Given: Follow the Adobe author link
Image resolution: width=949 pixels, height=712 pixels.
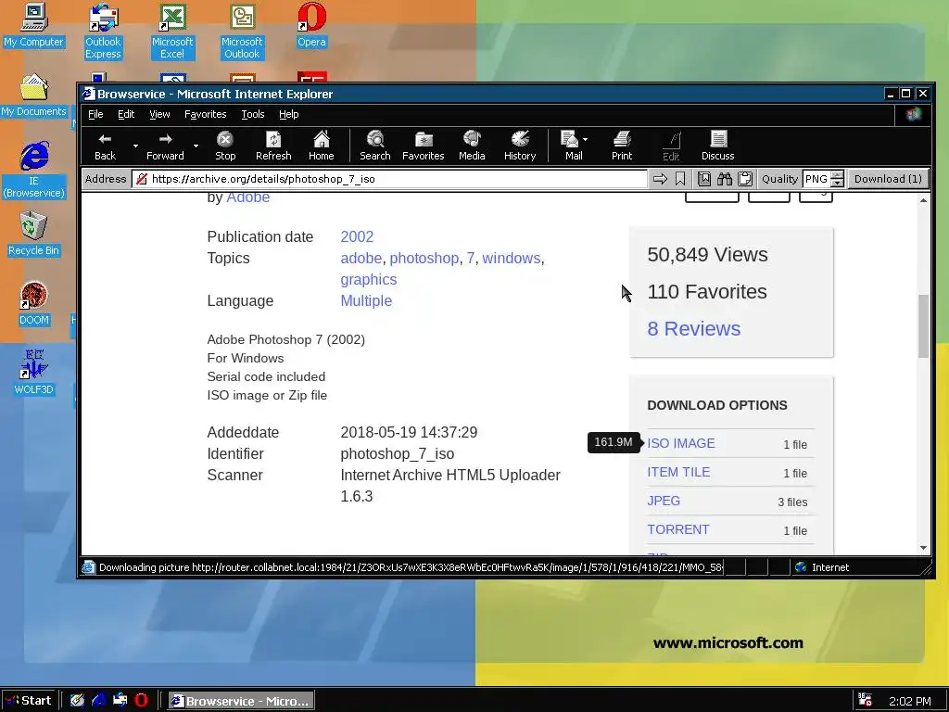Looking at the screenshot, I should click(x=248, y=197).
